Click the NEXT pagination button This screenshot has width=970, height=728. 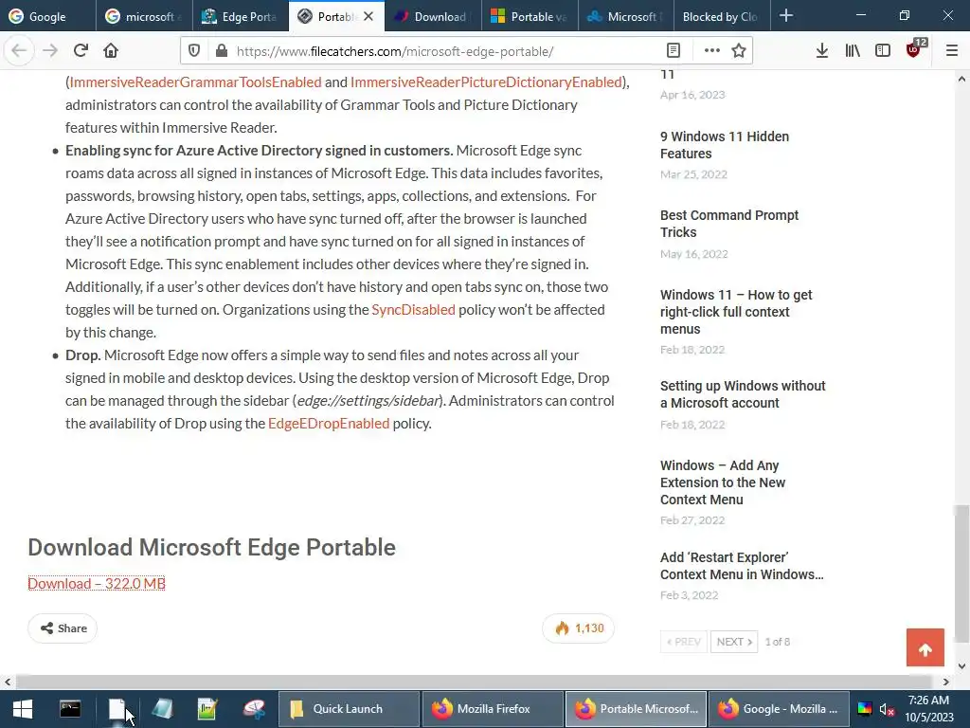(734, 642)
